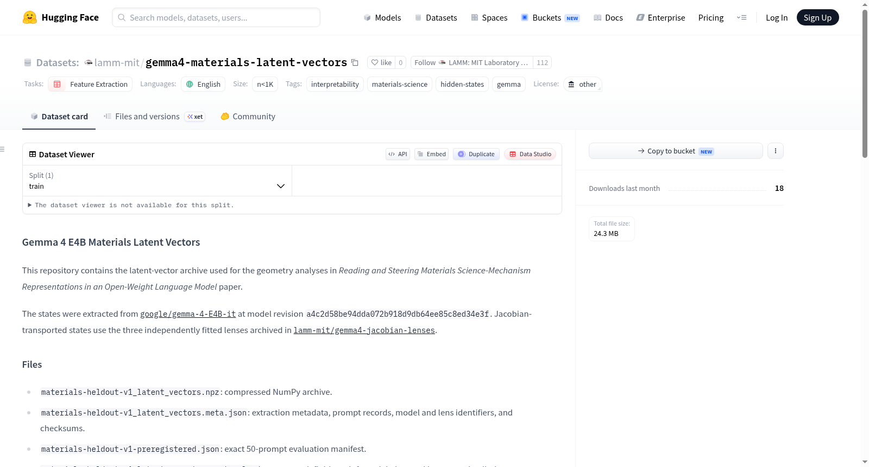Open the more options kebab menu
869x467 pixels.
click(776, 151)
